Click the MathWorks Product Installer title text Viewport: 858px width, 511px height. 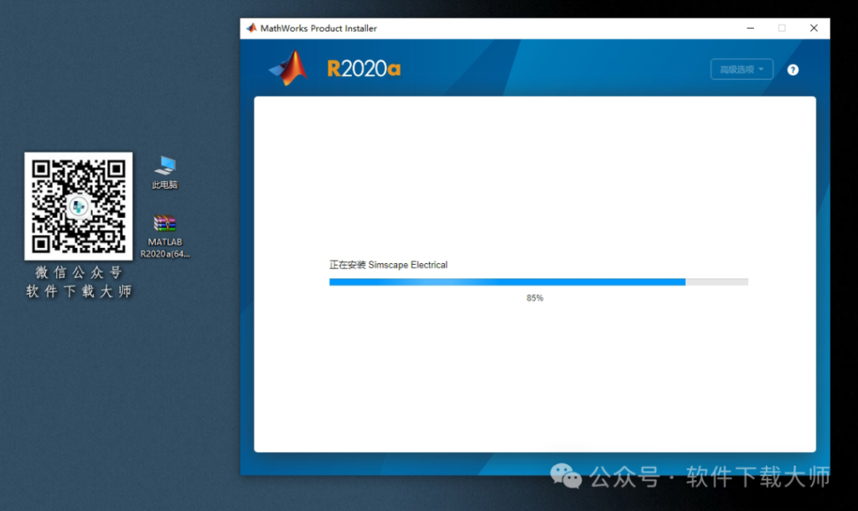point(318,28)
